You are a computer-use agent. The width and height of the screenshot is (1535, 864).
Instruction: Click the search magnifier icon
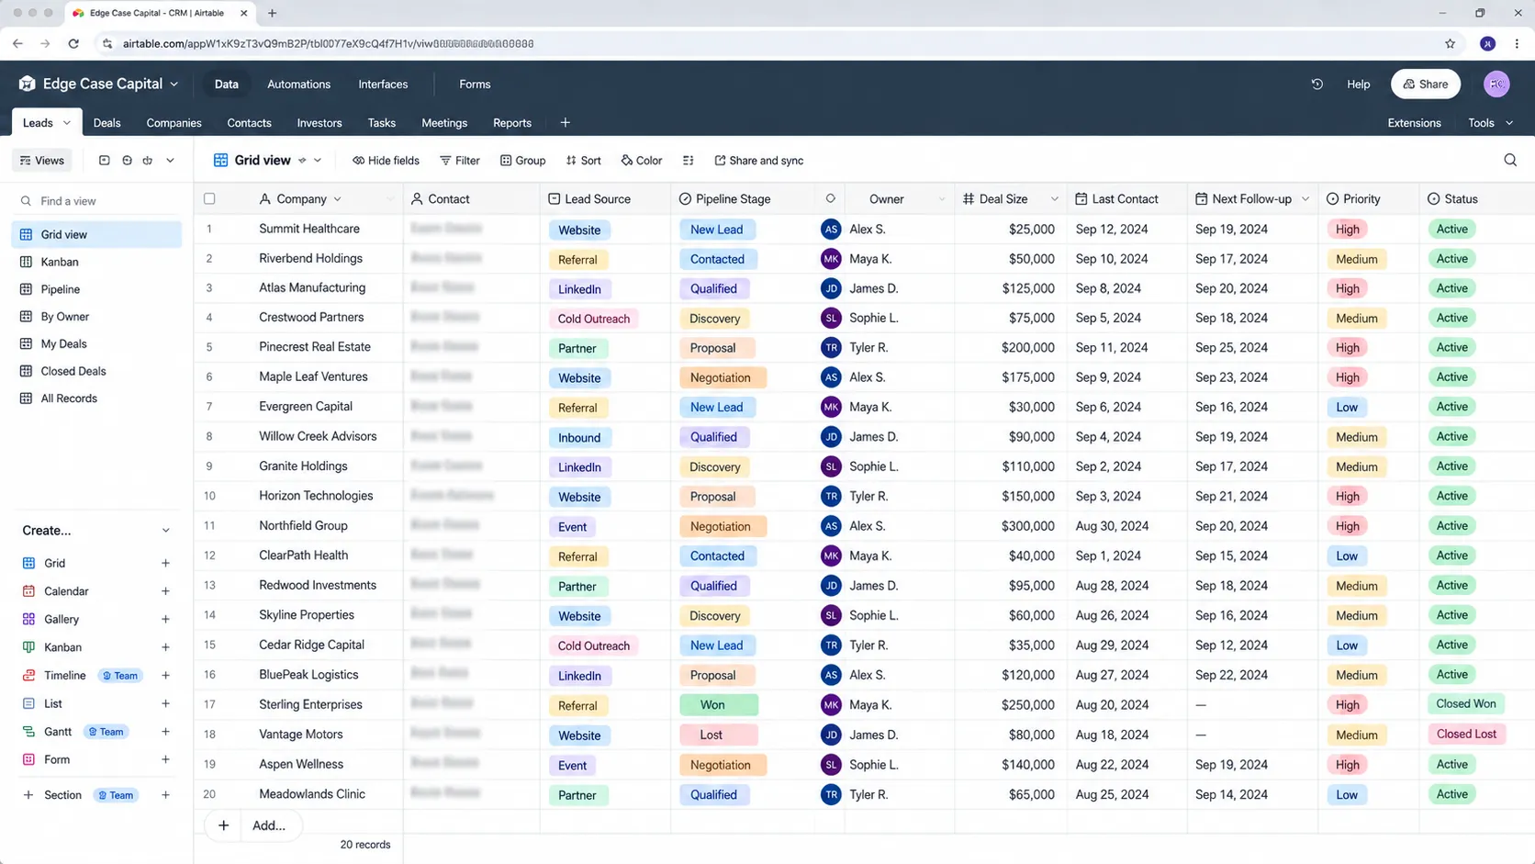(x=1510, y=160)
